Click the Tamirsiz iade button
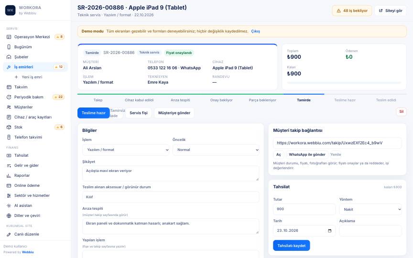This screenshot has width=413, height=258. tap(118, 113)
